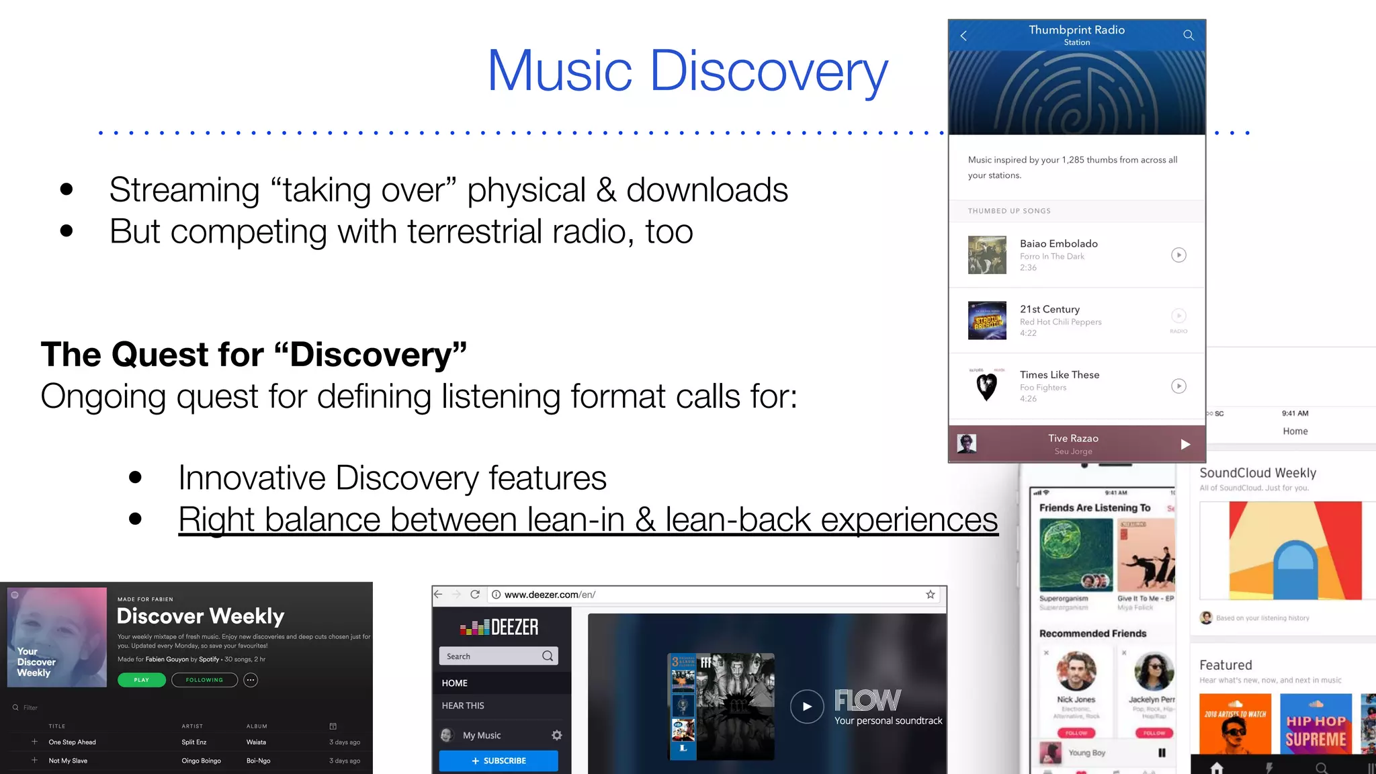
Task: Click site info icon beside deezer URL
Action: click(x=496, y=595)
